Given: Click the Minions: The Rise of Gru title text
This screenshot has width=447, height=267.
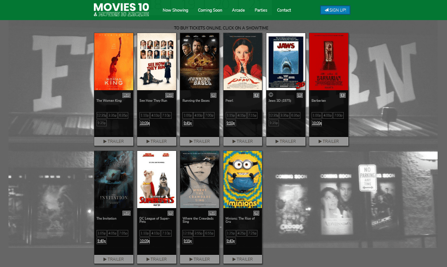Looking at the screenshot, I should (240, 220).
